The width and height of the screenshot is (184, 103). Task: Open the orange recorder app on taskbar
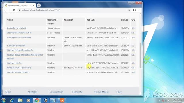[x=62, y=100]
